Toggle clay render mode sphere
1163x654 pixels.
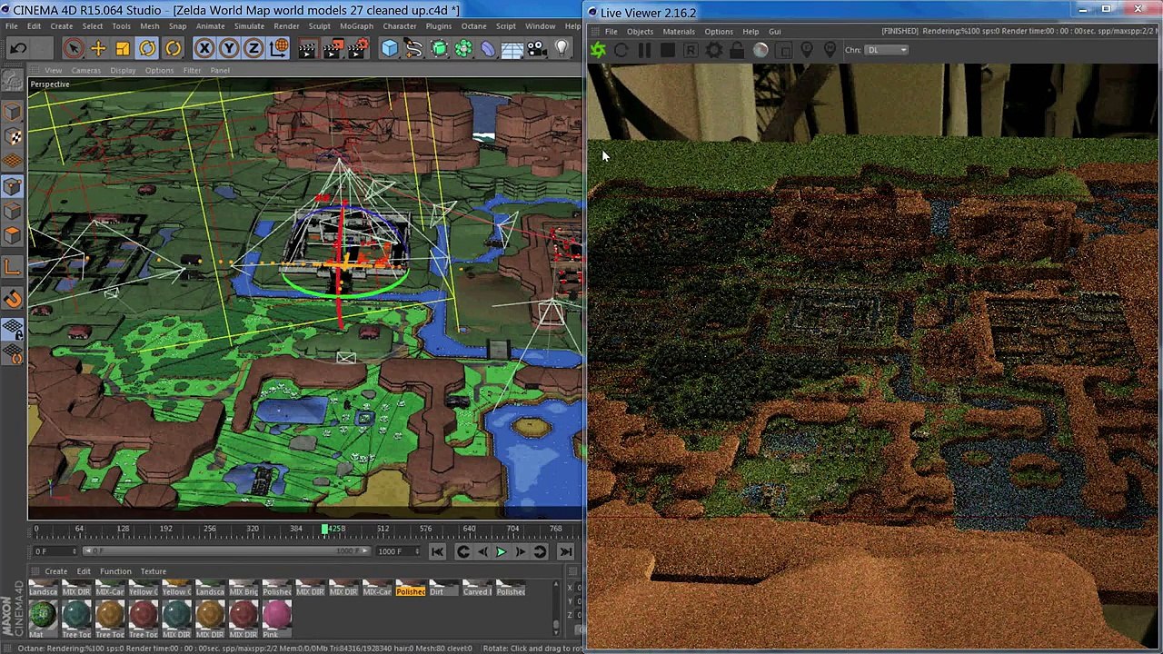(x=760, y=51)
